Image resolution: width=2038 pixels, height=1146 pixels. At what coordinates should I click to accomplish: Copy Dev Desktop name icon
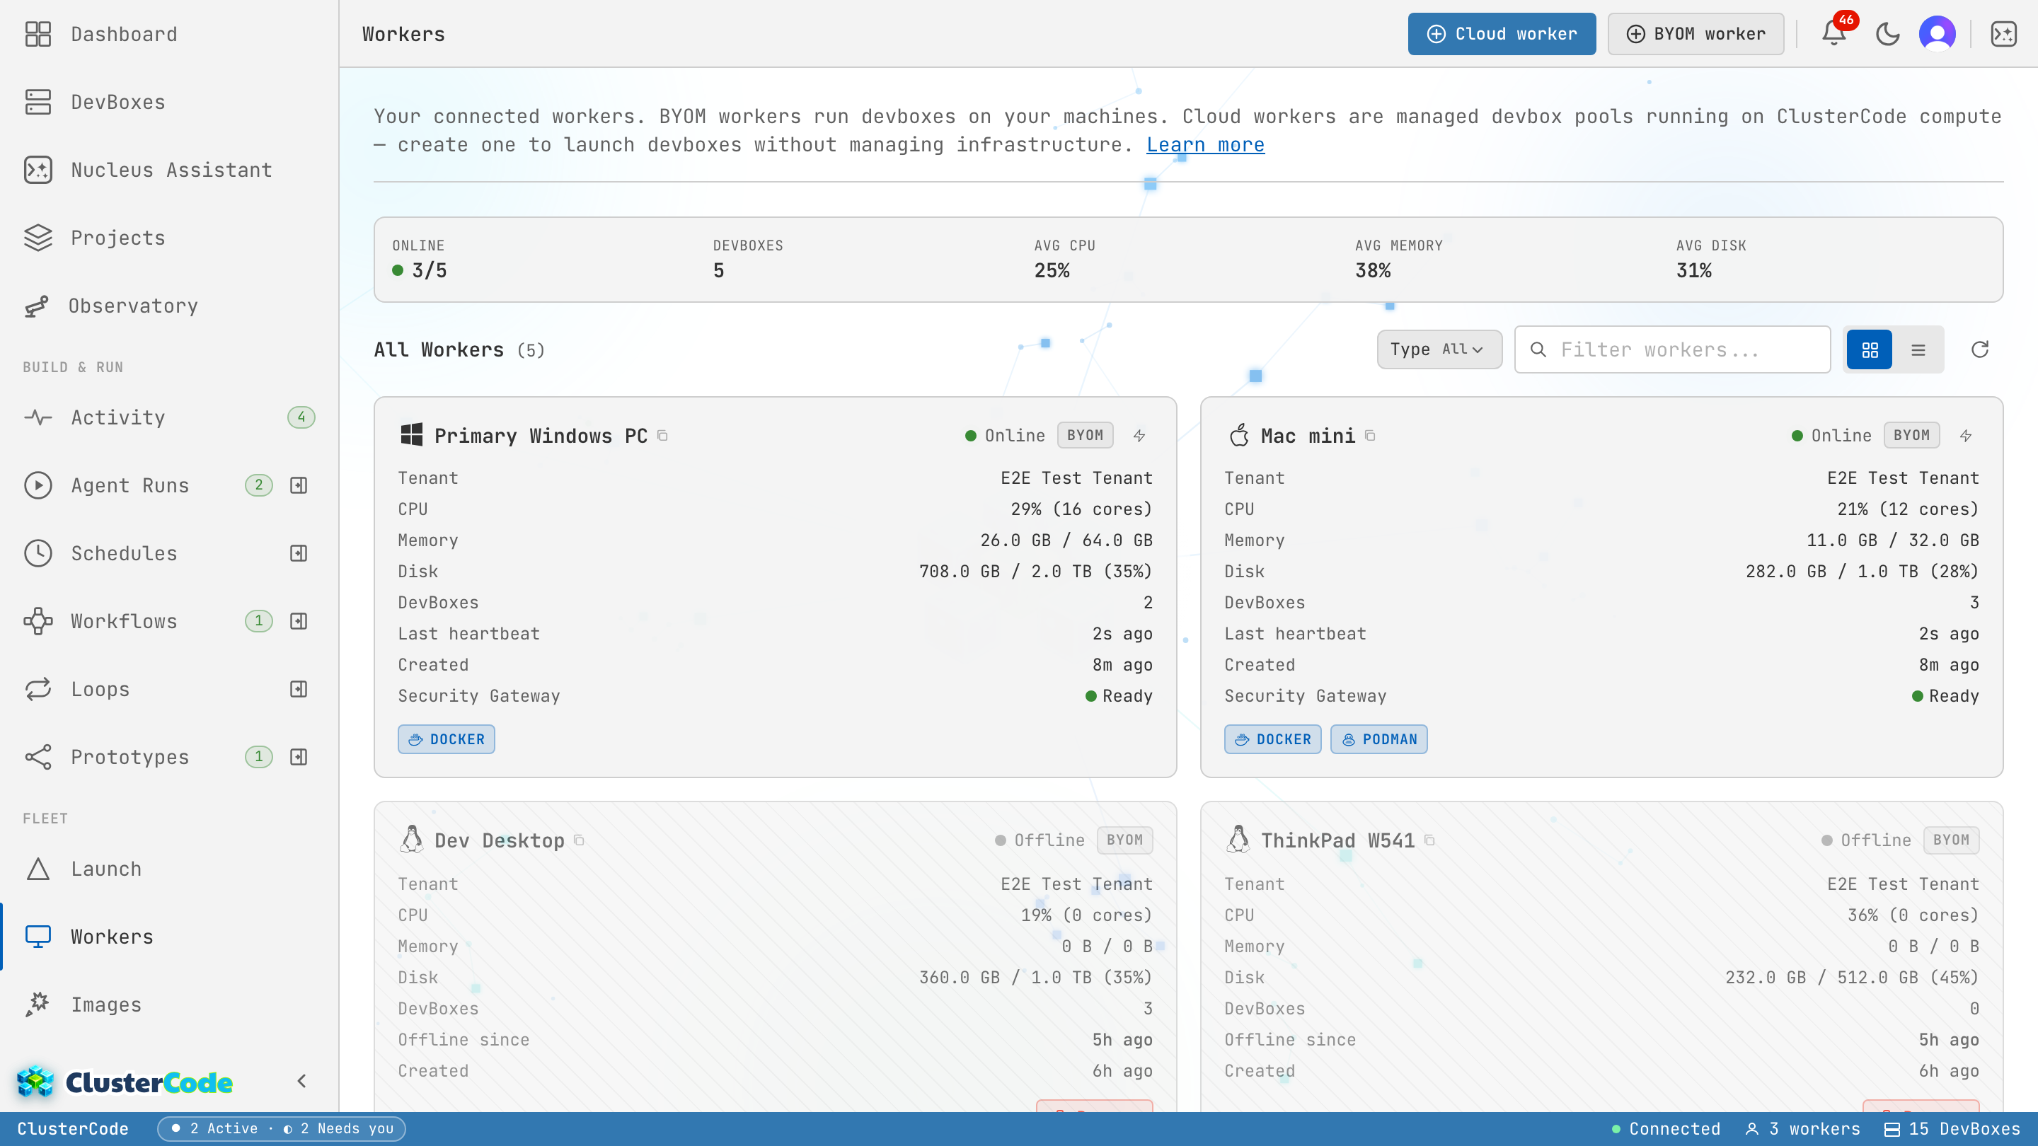tap(579, 840)
